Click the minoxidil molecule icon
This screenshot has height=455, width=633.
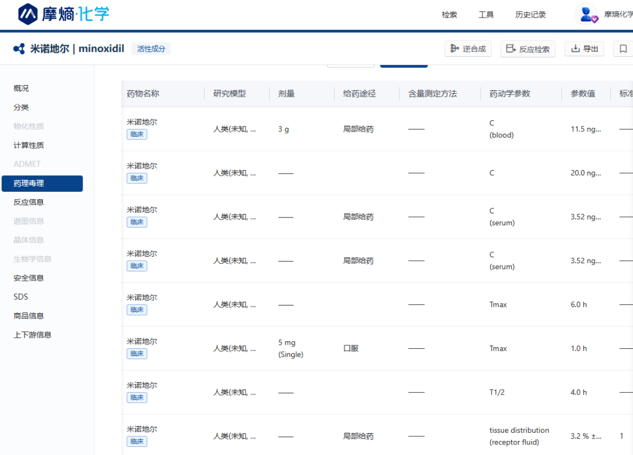pyautogui.click(x=19, y=49)
